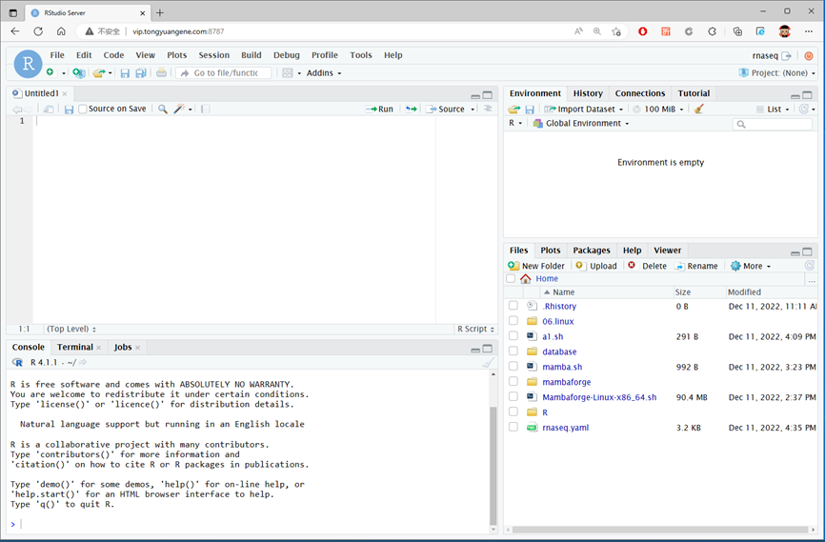The image size is (825, 542).
Task: Click the Go to file/function field
Action: (224, 73)
